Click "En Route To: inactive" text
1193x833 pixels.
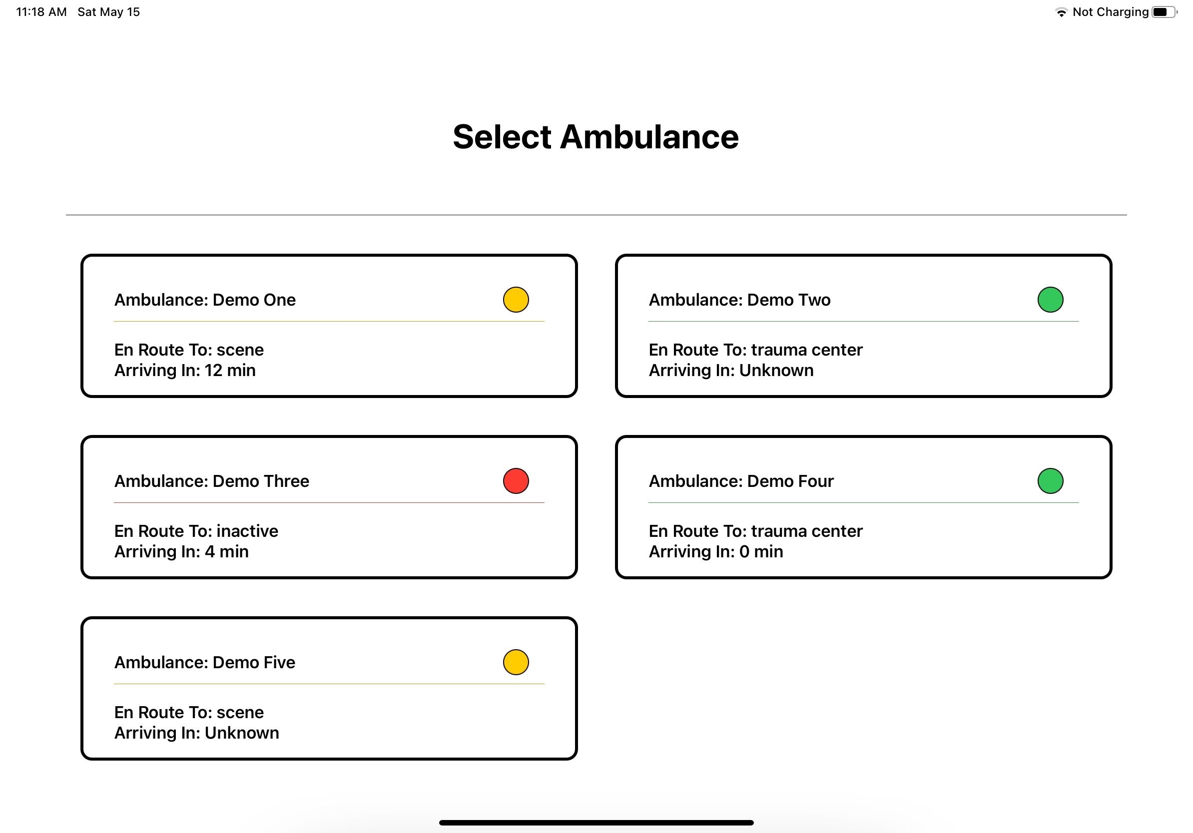[196, 531]
